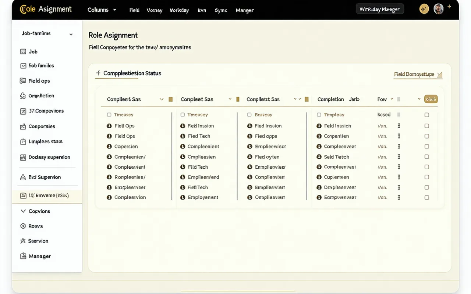Open the Manger top menu item
The image size is (471, 294).
coord(245,10)
